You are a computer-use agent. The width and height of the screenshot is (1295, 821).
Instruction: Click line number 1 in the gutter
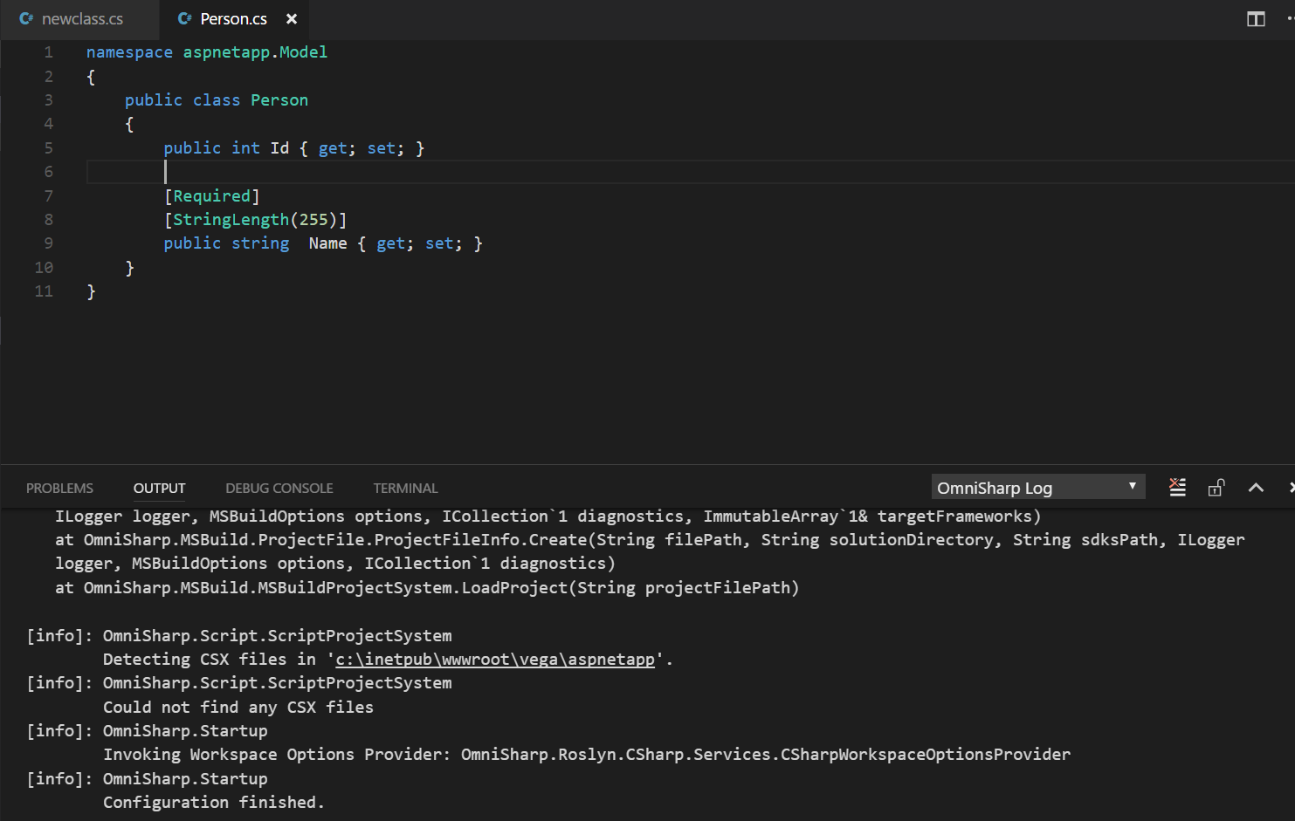coord(48,52)
